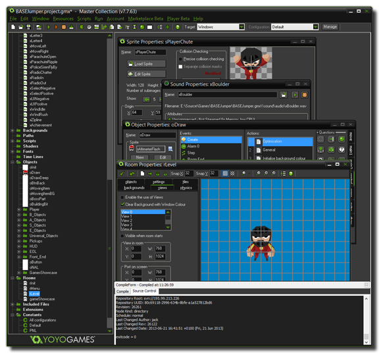Stop the xBoulder sound playback
The height and width of the screenshot is (353, 379).
pos(305,95)
